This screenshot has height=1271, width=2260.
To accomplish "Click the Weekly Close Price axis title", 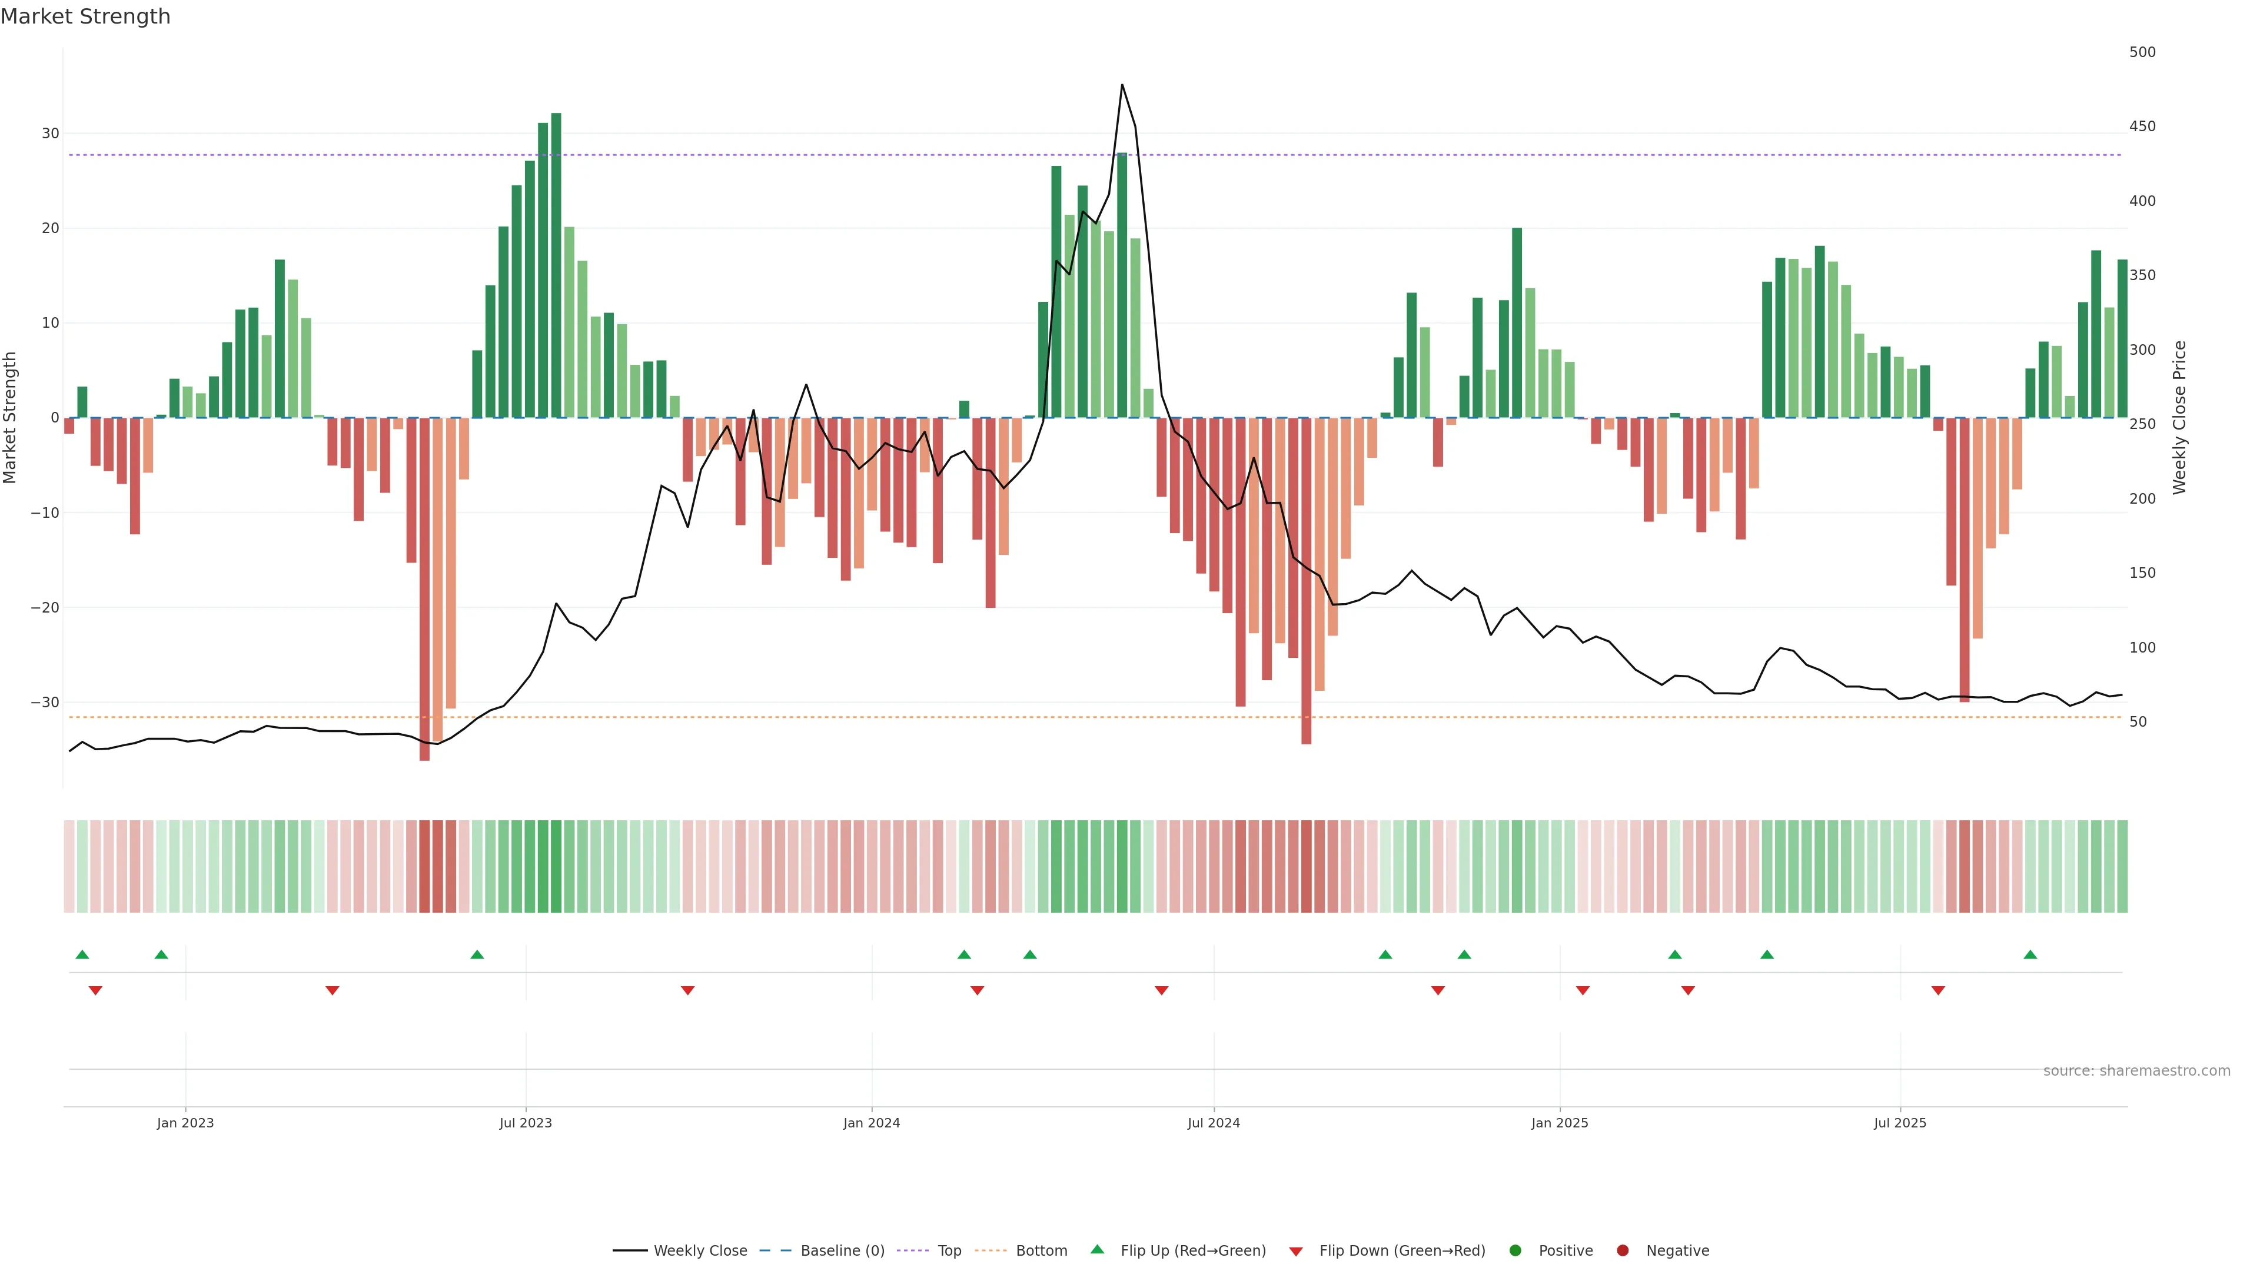I will pos(2179,418).
